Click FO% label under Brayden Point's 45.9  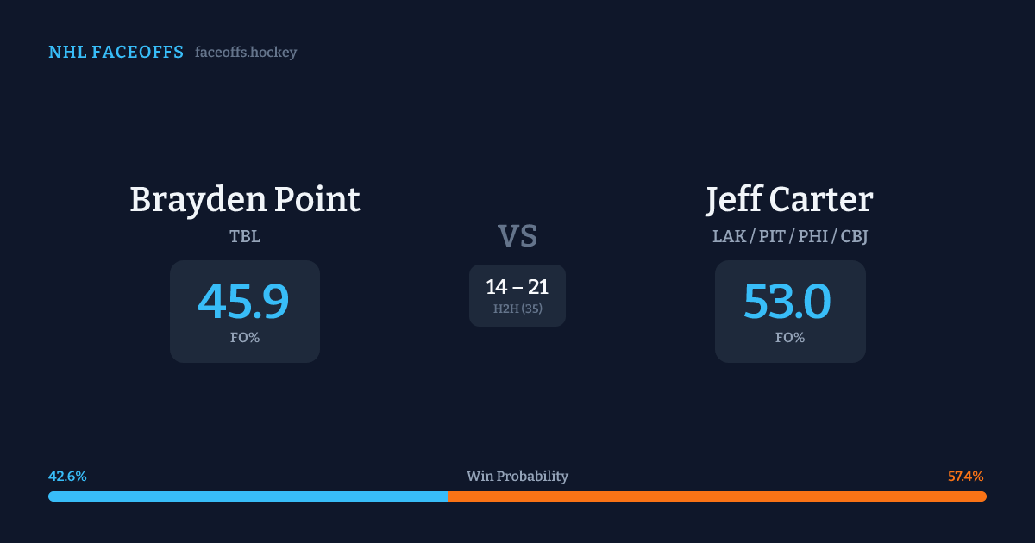pyautogui.click(x=245, y=338)
